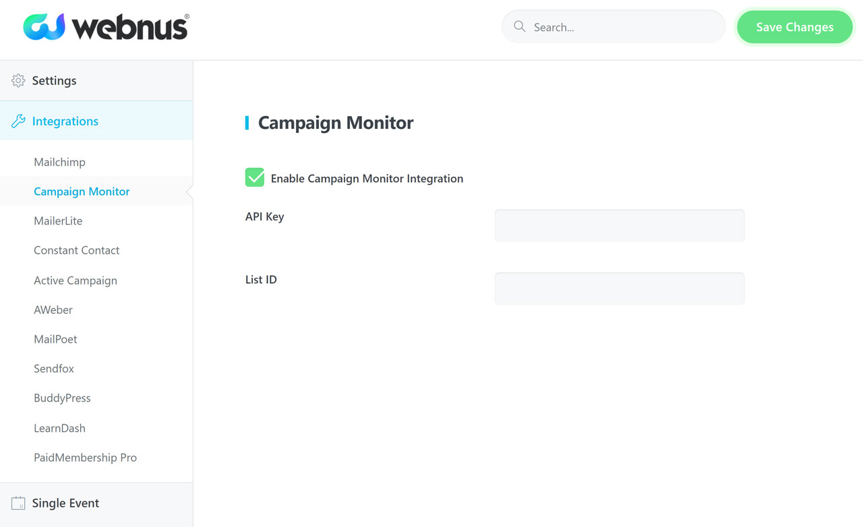Click the Campaign Monitor heading
The image size is (863, 527).
point(336,122)
